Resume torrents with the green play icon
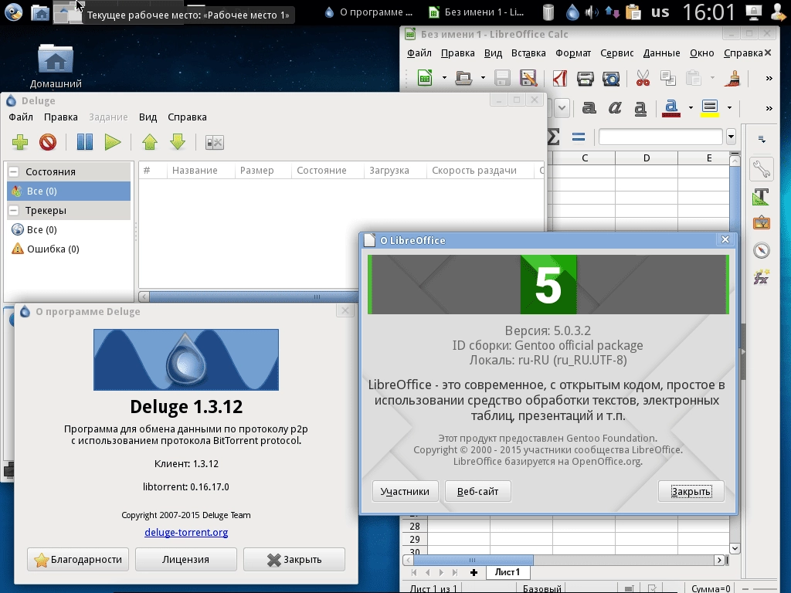The image size is (791, 593). tap(113, 142)
